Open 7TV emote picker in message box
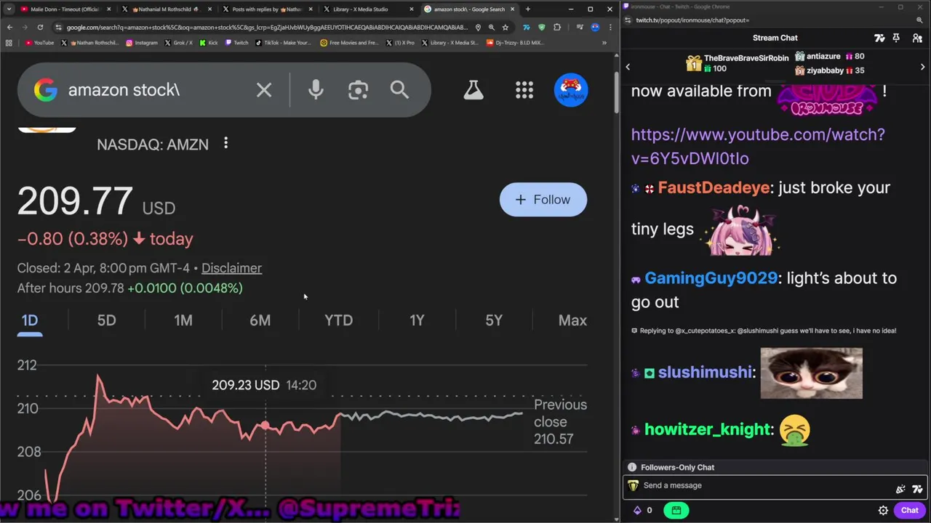Screen dimensions: 931x523 [x=916, y=490]
